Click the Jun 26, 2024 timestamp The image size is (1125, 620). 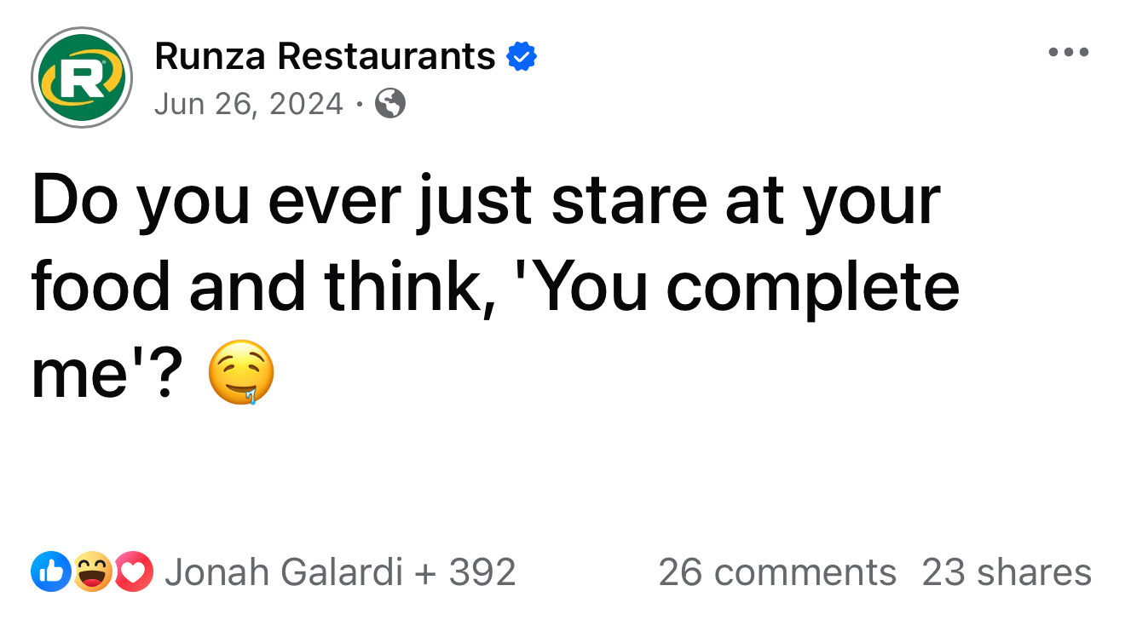pyautogui.click(x=249, y=104)
